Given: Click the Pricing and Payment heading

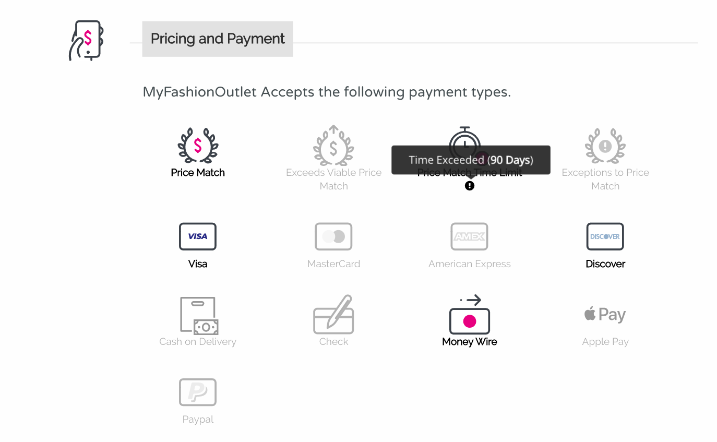Looking at the screenshot, I should [218, 39].
